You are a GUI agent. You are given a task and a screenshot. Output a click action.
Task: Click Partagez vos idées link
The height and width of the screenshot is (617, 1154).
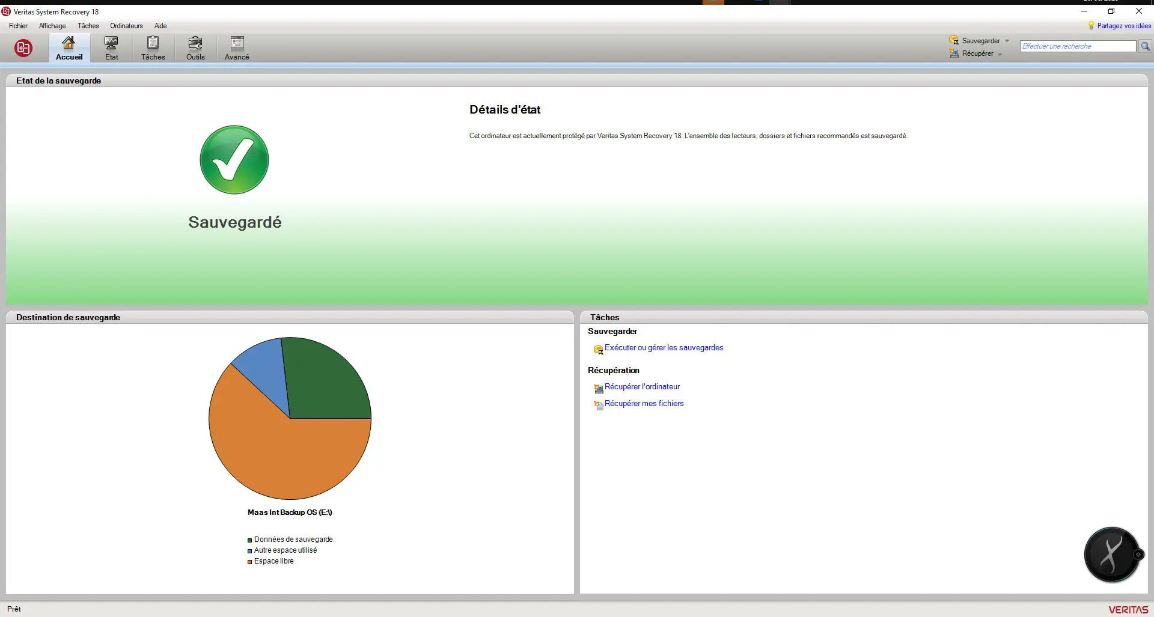[1124, 26]
